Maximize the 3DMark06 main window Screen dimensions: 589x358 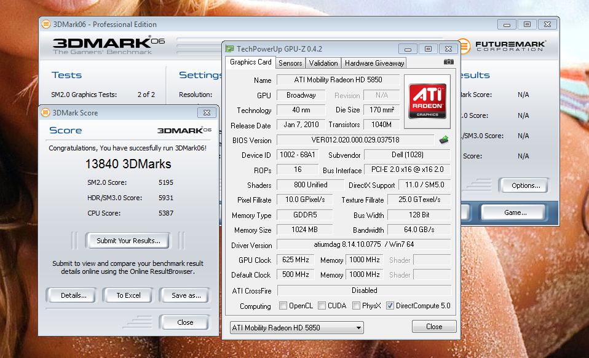coord(527,25)
